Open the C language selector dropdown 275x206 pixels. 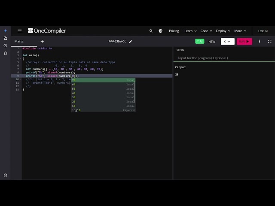(227, 42)
